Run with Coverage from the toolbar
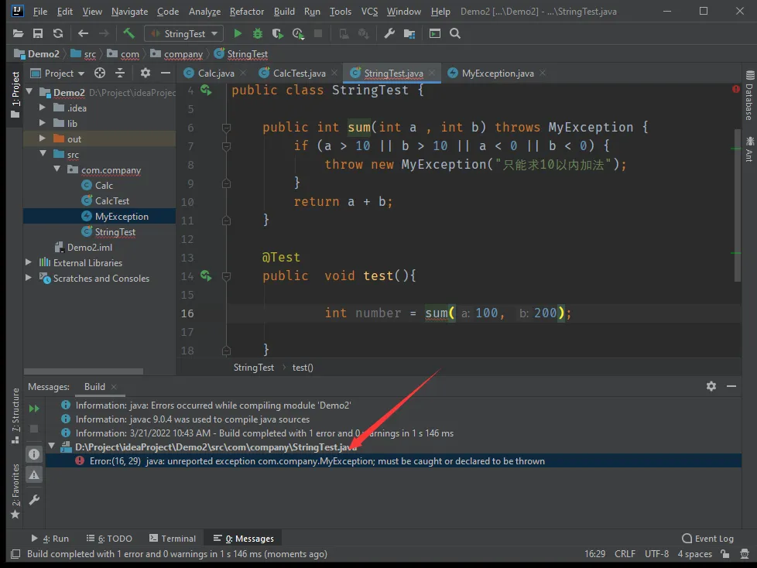Viewport: 757px width, 568px height. tap(278, 33)
